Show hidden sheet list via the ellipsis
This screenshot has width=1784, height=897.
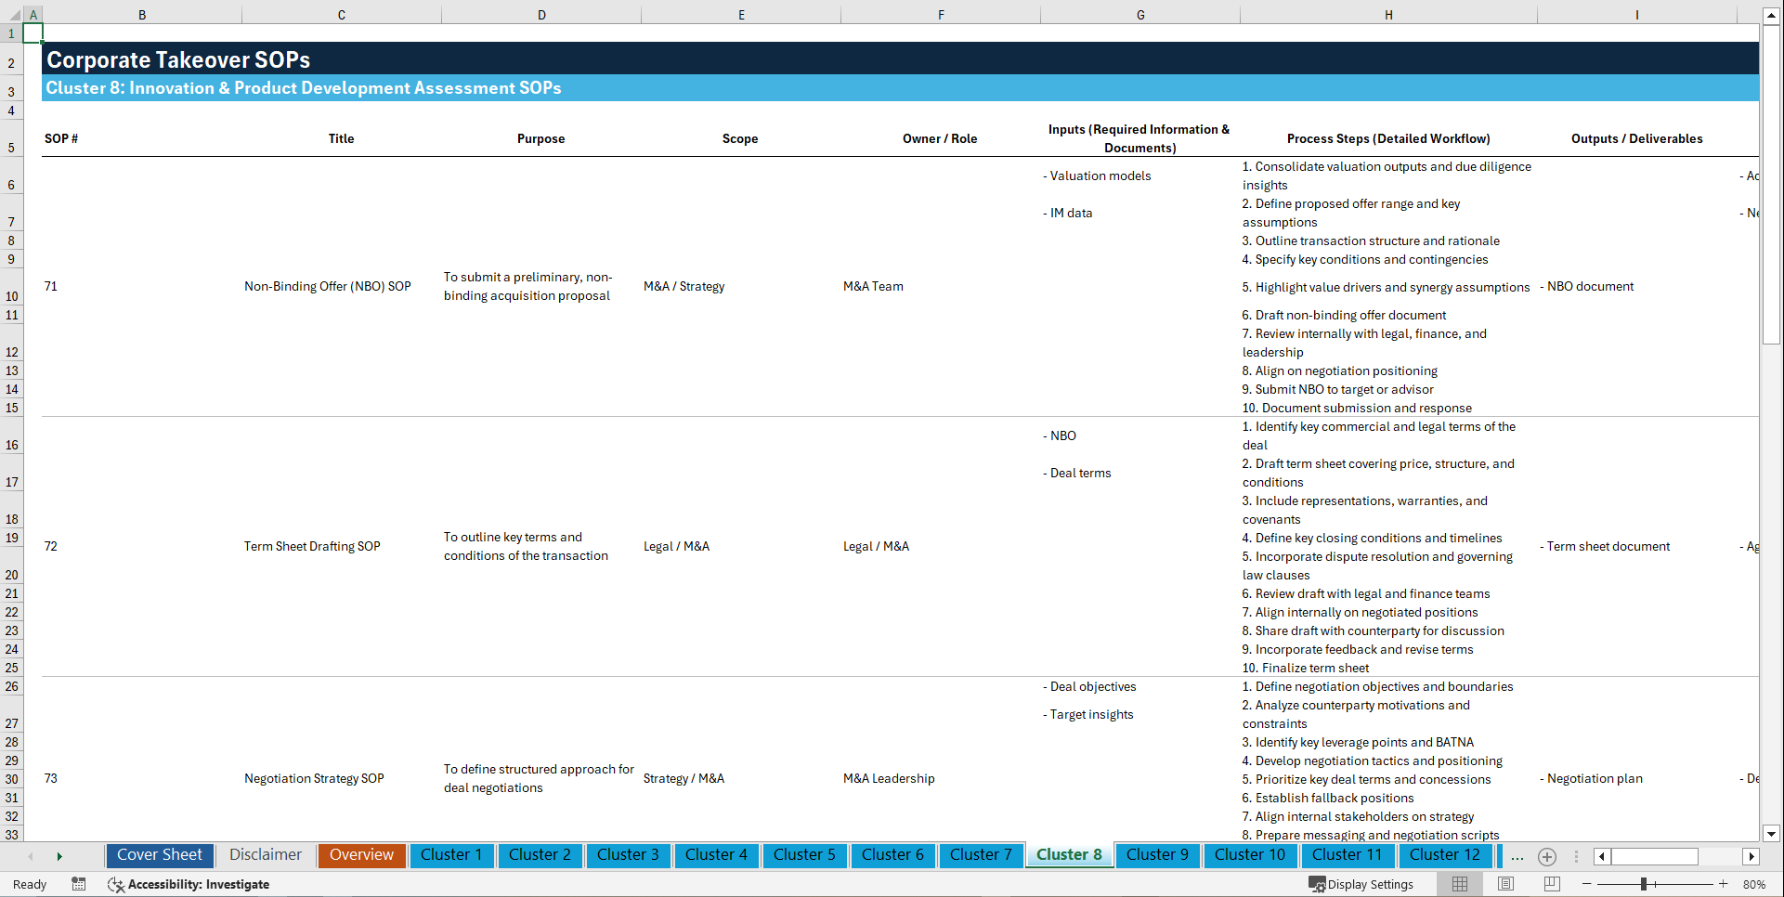(x=1517, y=856)
